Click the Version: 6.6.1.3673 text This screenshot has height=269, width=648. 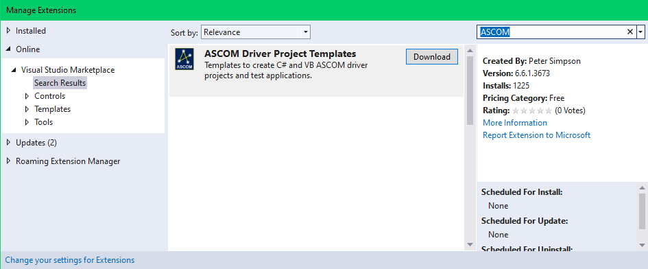tap(516, 73)
